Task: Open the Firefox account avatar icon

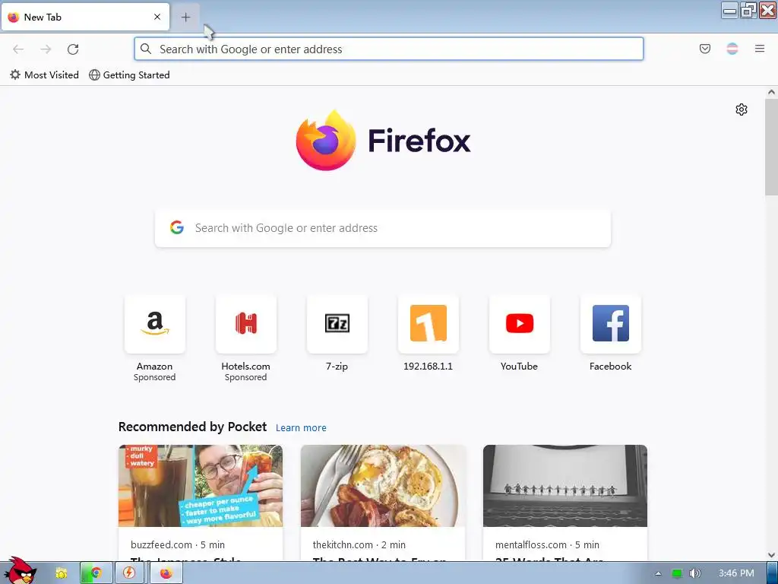Action: (732, 49)
